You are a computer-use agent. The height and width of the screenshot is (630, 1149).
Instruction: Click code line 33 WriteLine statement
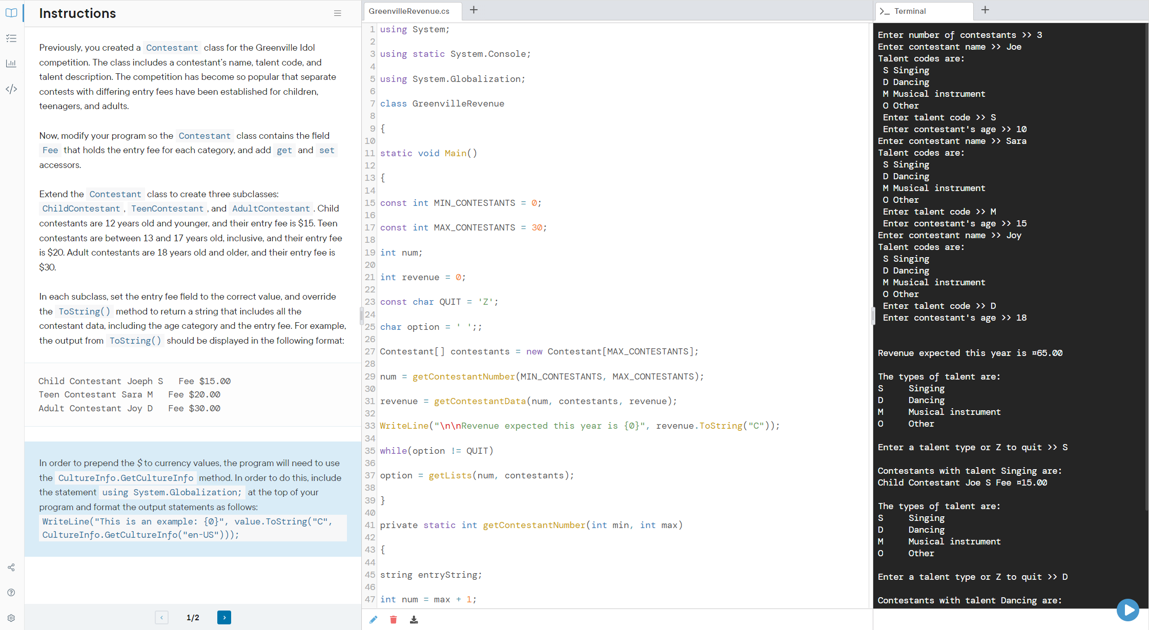click(579, 426)
